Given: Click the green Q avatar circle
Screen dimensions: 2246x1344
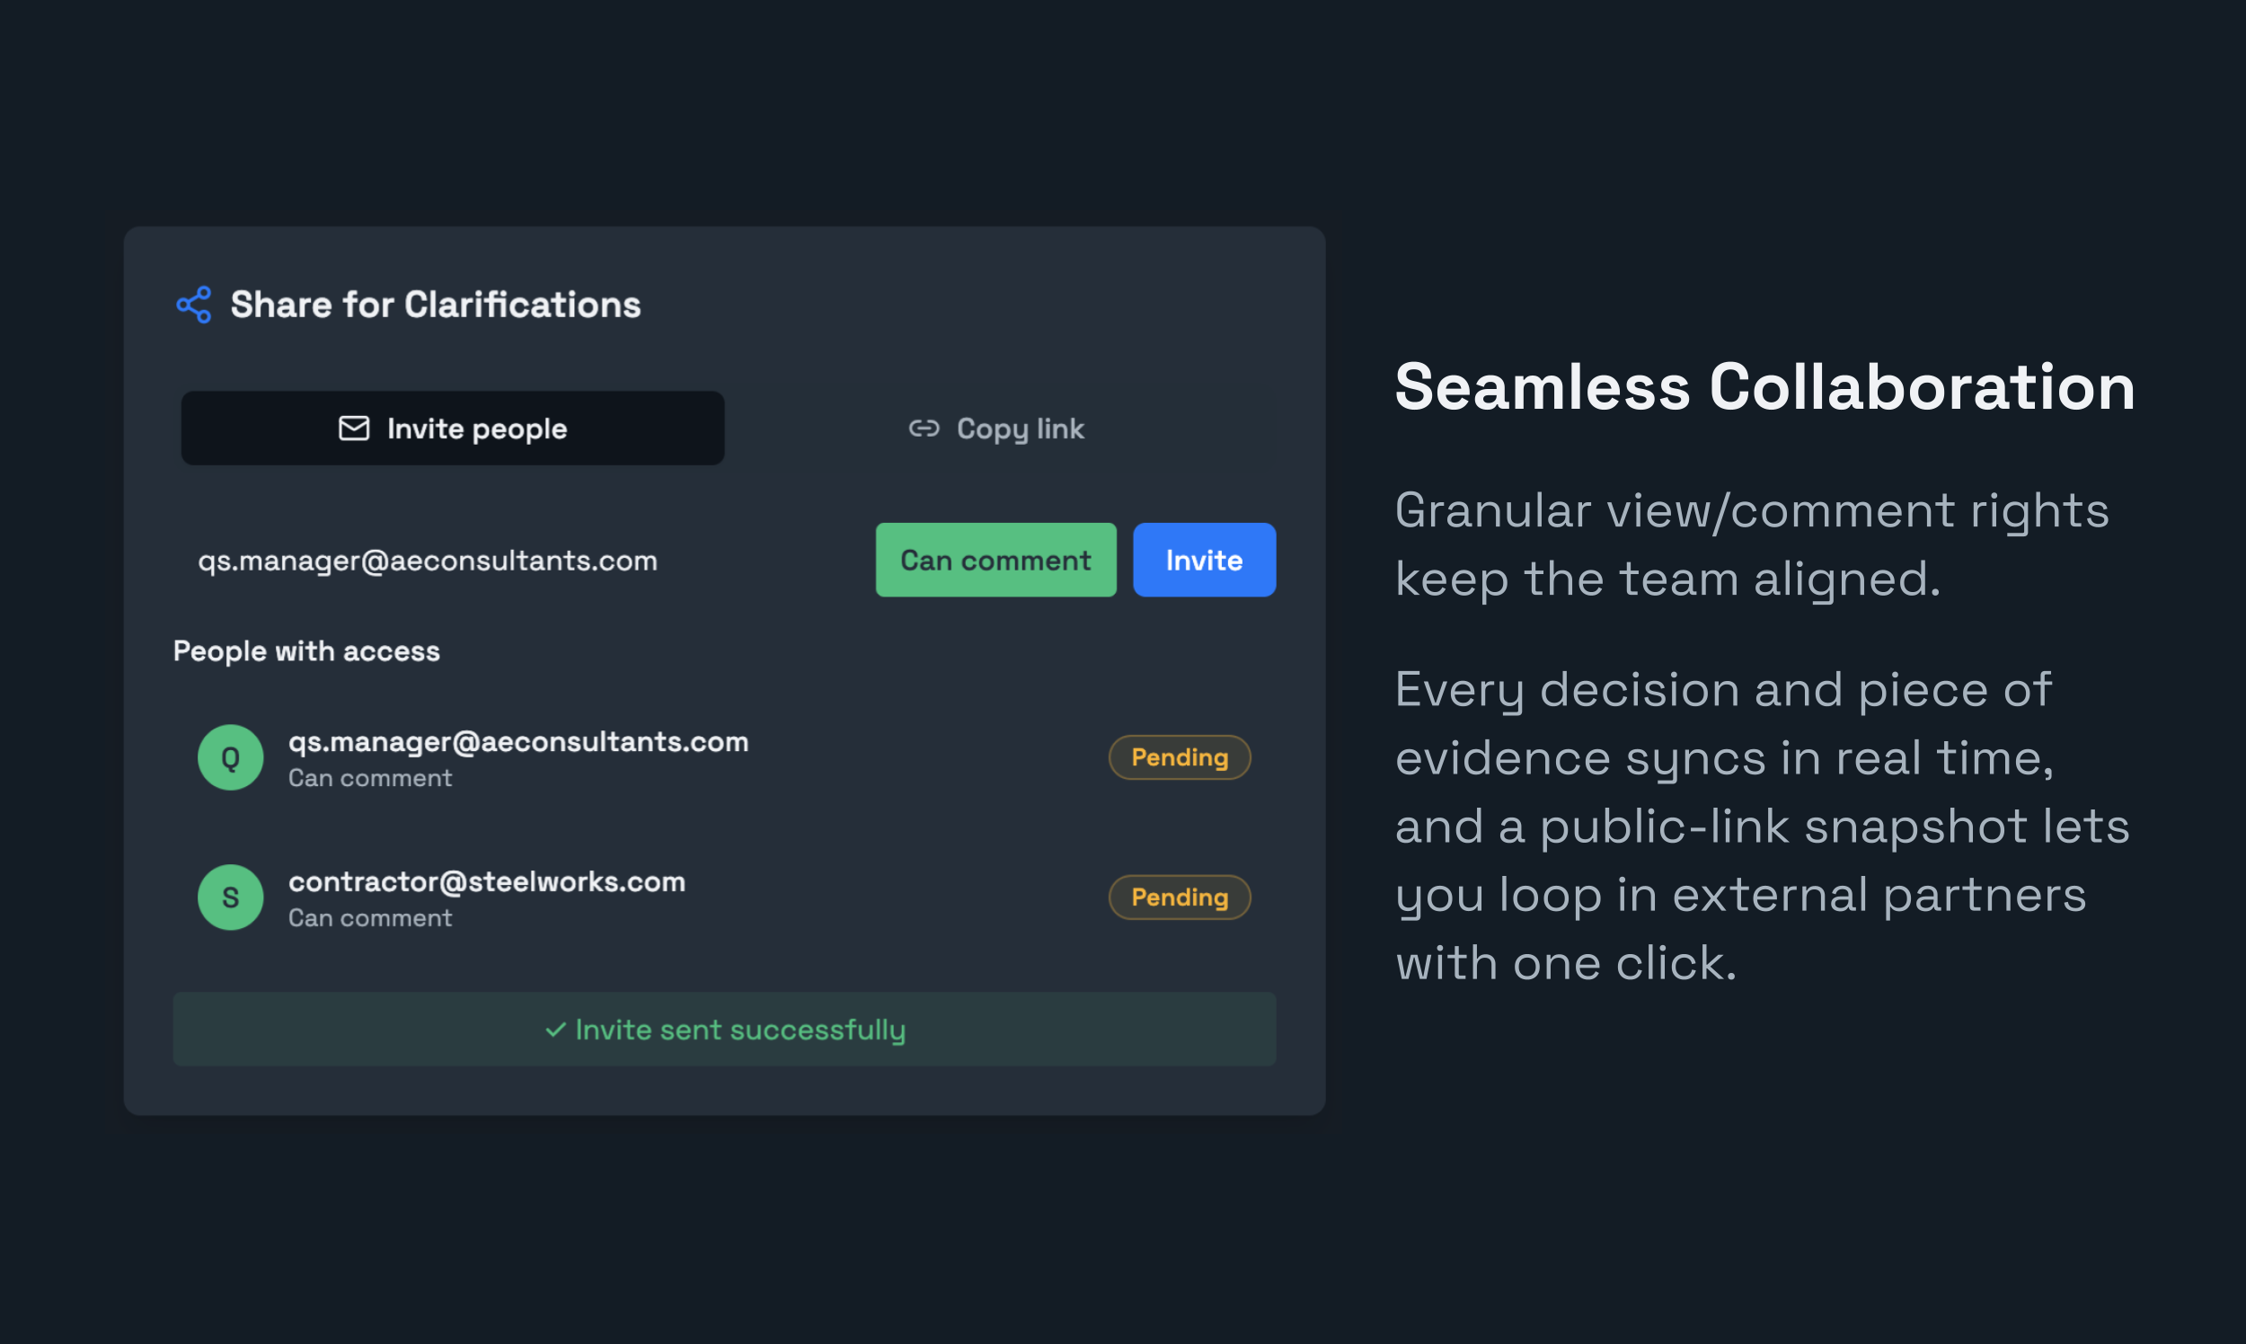Looking at the screenshot, I should 231,757.
